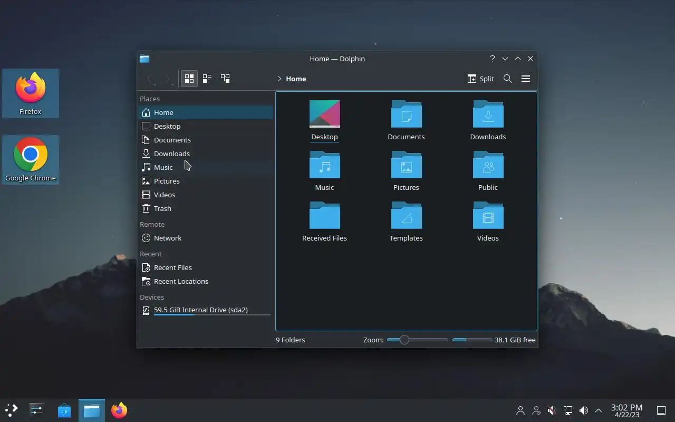Image resolution: width=675 pixels, height=422 pixels.
Task: Open Trash in Places panel
Action: (206, 208)
